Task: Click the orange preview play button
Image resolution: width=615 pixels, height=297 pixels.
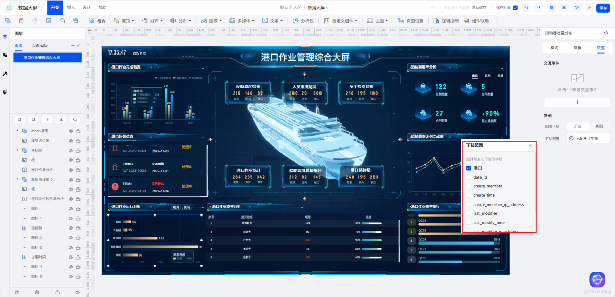Action: pos(589,7)
